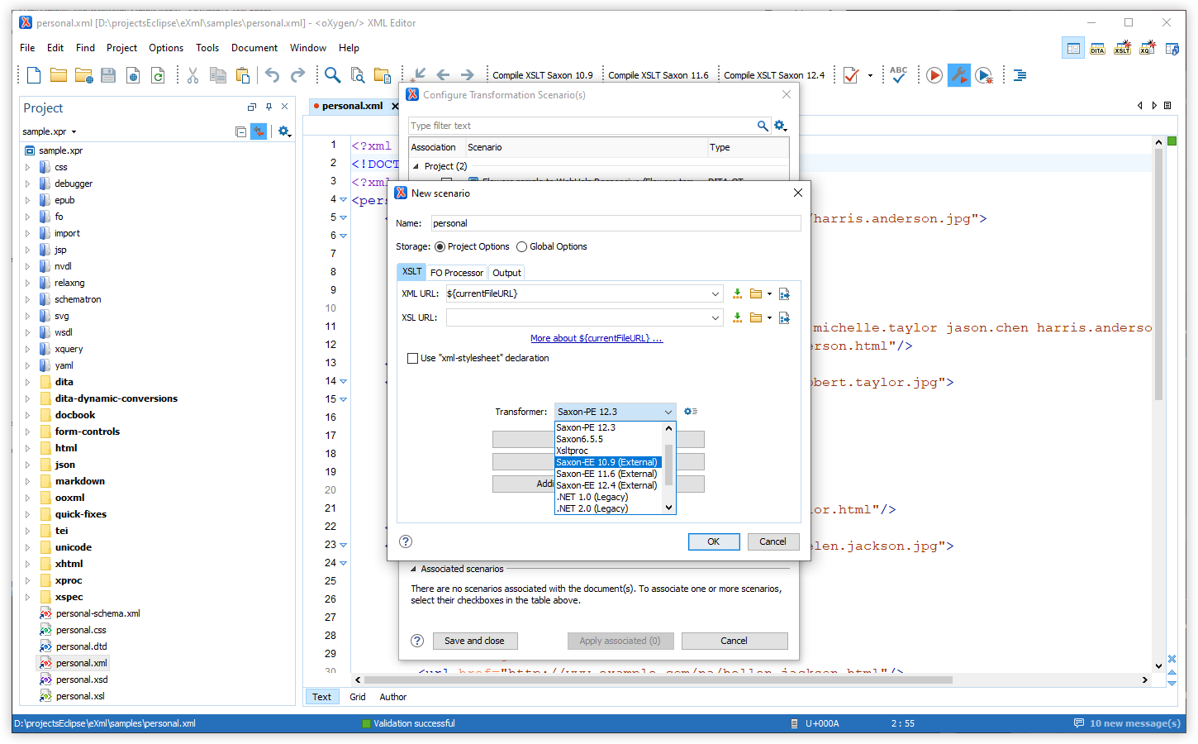
Task: Click Open in editor icon for XSL URL
Action: click(x=784, y=317)
